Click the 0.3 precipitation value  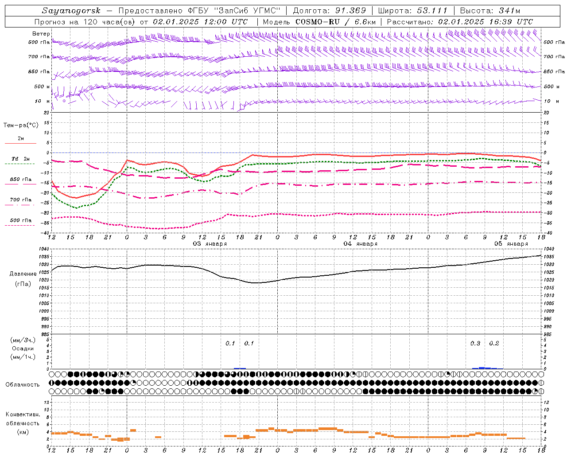pos(475,344)
